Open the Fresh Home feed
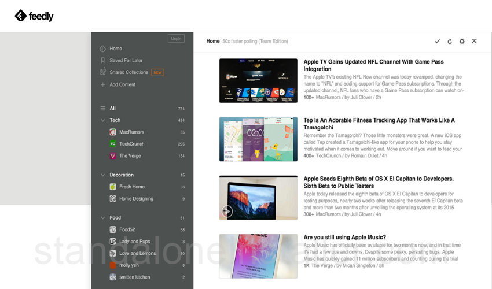The width and height of the screenshot is (492, 289). coord(132,187)
